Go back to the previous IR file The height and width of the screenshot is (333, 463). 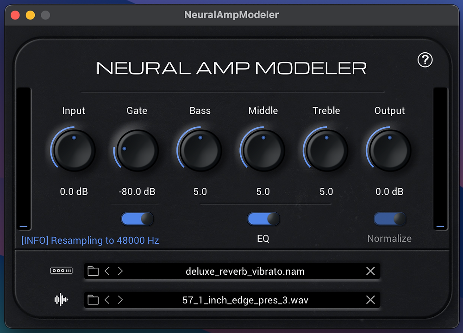107,300
